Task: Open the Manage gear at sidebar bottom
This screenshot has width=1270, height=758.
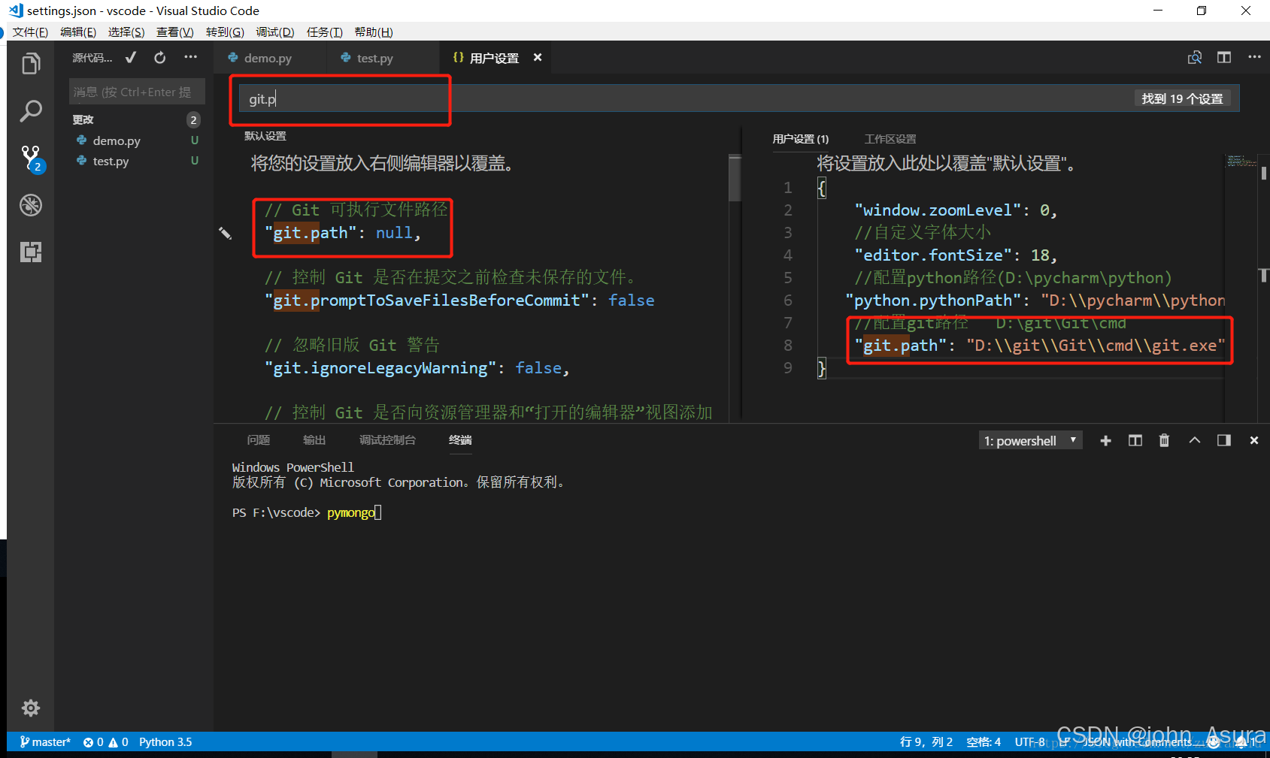Action: coord(31,708)
